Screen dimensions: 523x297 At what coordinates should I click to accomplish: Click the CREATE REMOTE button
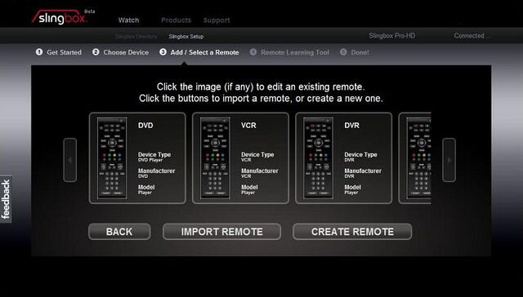(352, 232)
